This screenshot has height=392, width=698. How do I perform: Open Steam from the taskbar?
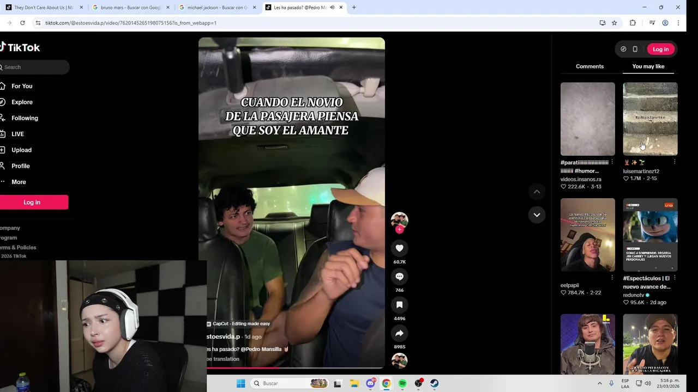click(x=435, y=383)
